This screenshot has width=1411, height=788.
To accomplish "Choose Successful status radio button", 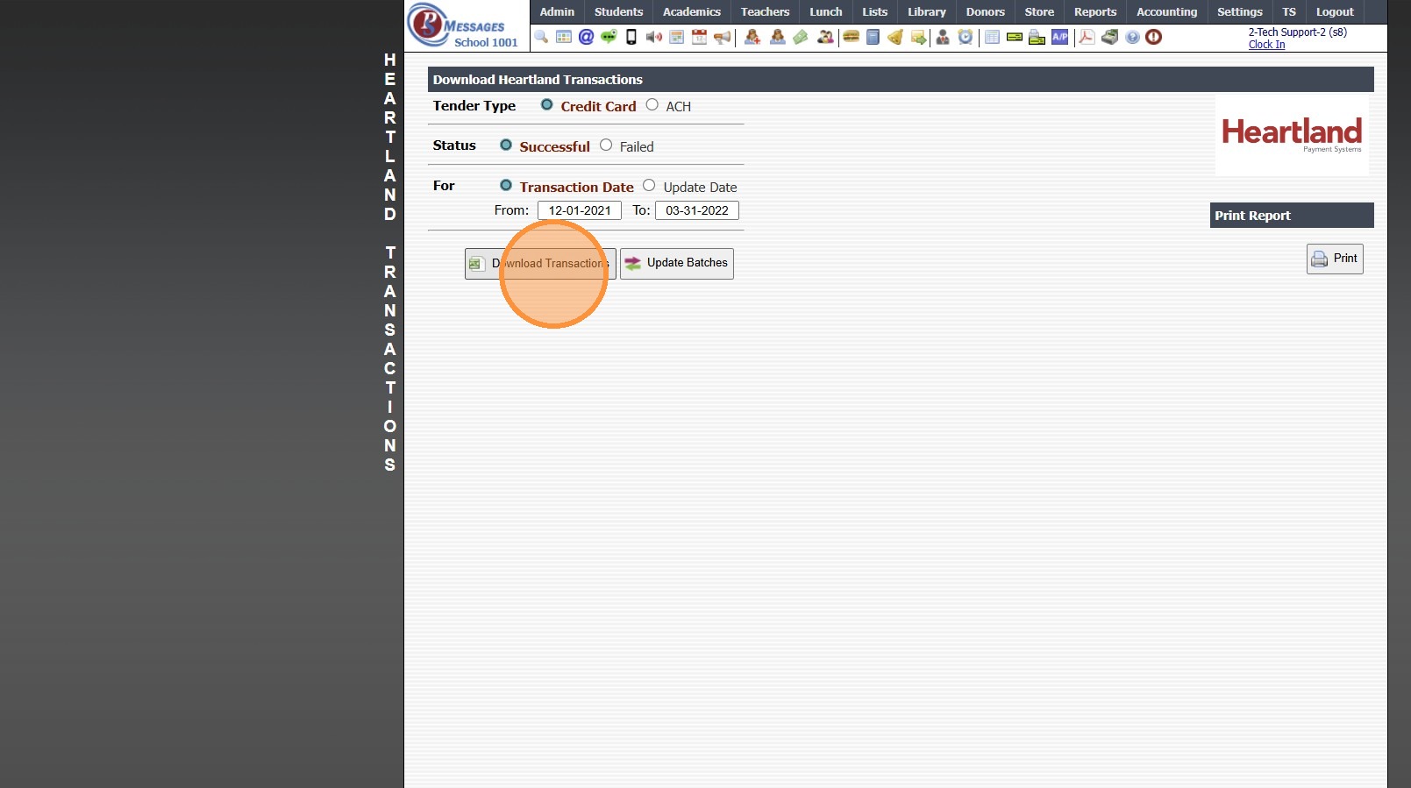I will point(506,146).
